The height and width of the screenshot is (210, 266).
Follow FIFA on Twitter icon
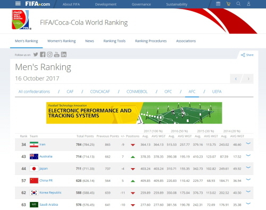click(36, 55)
